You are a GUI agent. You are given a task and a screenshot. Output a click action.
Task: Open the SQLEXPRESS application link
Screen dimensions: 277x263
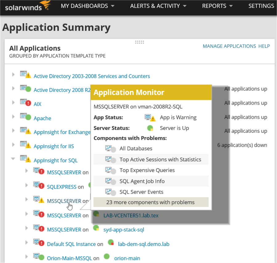62,187
